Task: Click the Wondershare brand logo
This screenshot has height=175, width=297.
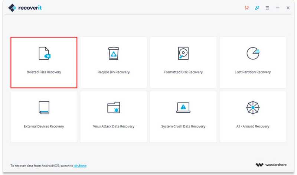Action: (x=271, y=165)
